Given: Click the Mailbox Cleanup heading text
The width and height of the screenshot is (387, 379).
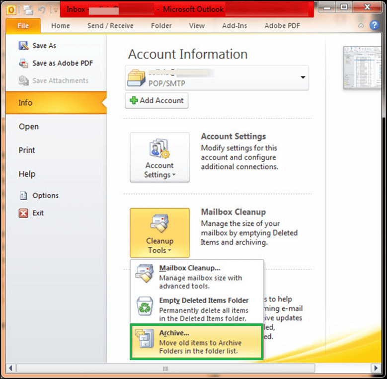Looking at the screenshot, I should pyautogui.click(x=233, y=212).
